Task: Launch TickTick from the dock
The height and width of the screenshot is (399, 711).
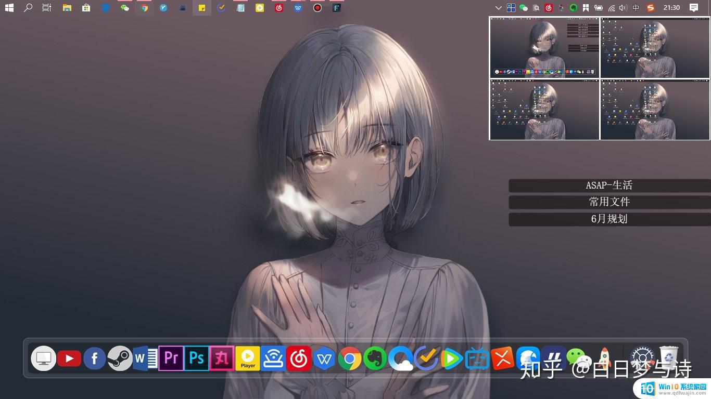Action: [x=426, y=358]
